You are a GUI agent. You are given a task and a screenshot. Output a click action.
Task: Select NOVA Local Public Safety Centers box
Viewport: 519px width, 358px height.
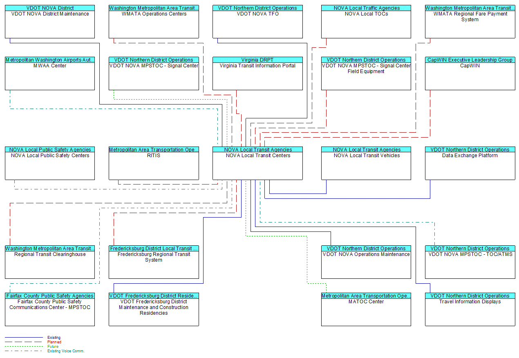coord(50,163)
